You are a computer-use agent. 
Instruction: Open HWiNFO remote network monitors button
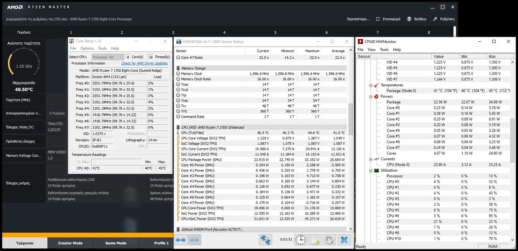click(x=265, y=240)
